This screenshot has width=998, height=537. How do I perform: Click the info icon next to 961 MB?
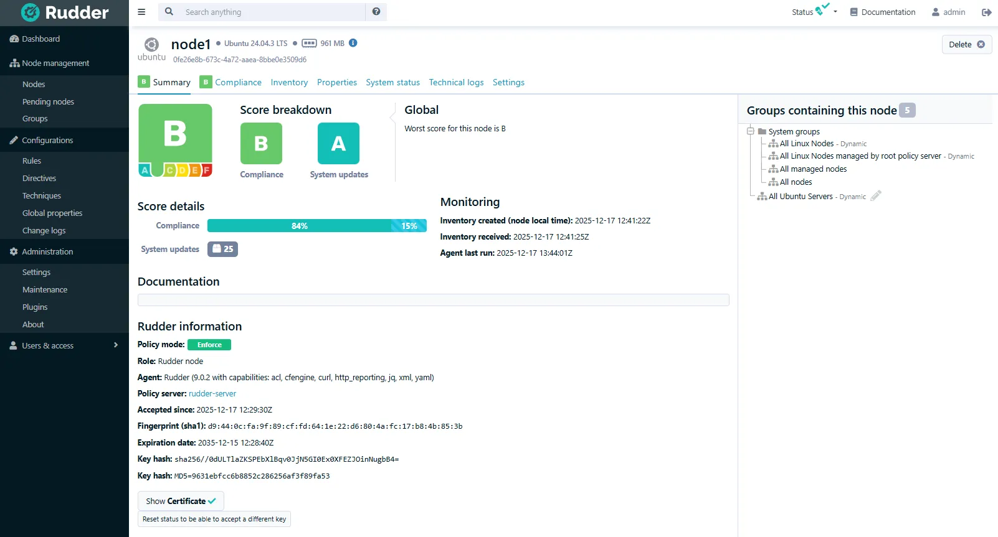[x=353, y=43]
